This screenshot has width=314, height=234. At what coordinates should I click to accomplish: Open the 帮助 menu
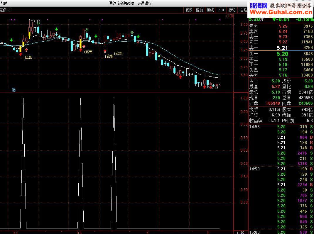click(x=4, y=4)
